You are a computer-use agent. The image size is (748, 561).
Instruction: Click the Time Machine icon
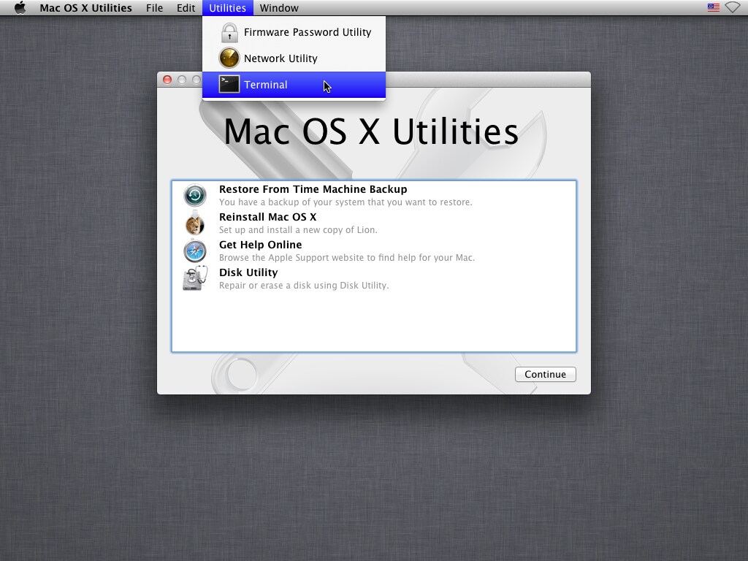click(x=194, y=195)
